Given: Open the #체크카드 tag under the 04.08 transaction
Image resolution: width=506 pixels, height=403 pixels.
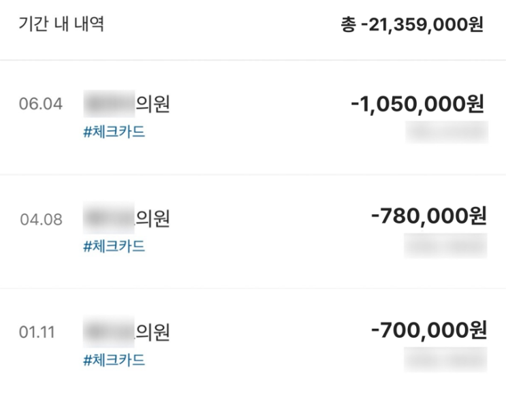Looking at the screenshot, I should click(114, 246).
